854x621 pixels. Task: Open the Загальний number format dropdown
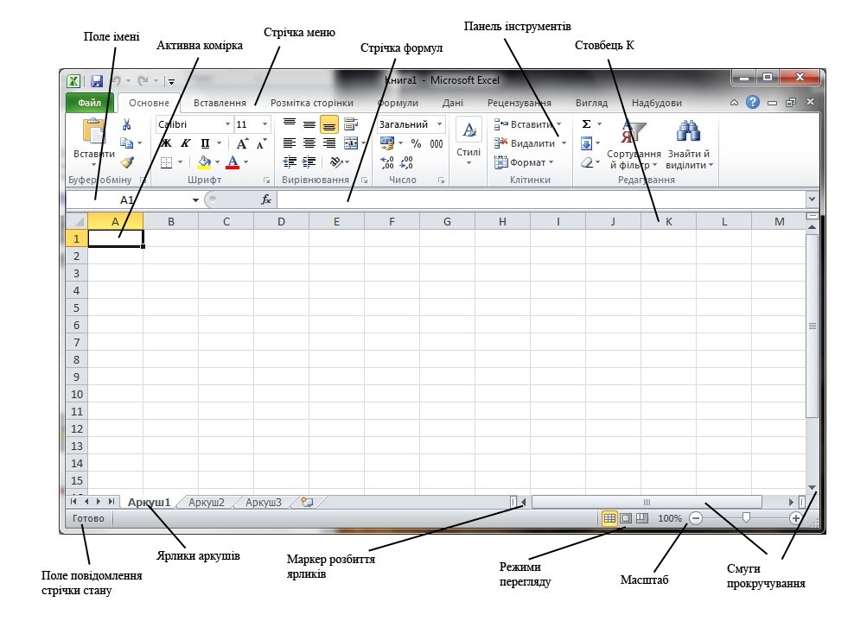pyautogui.click(x=439, y=124)
